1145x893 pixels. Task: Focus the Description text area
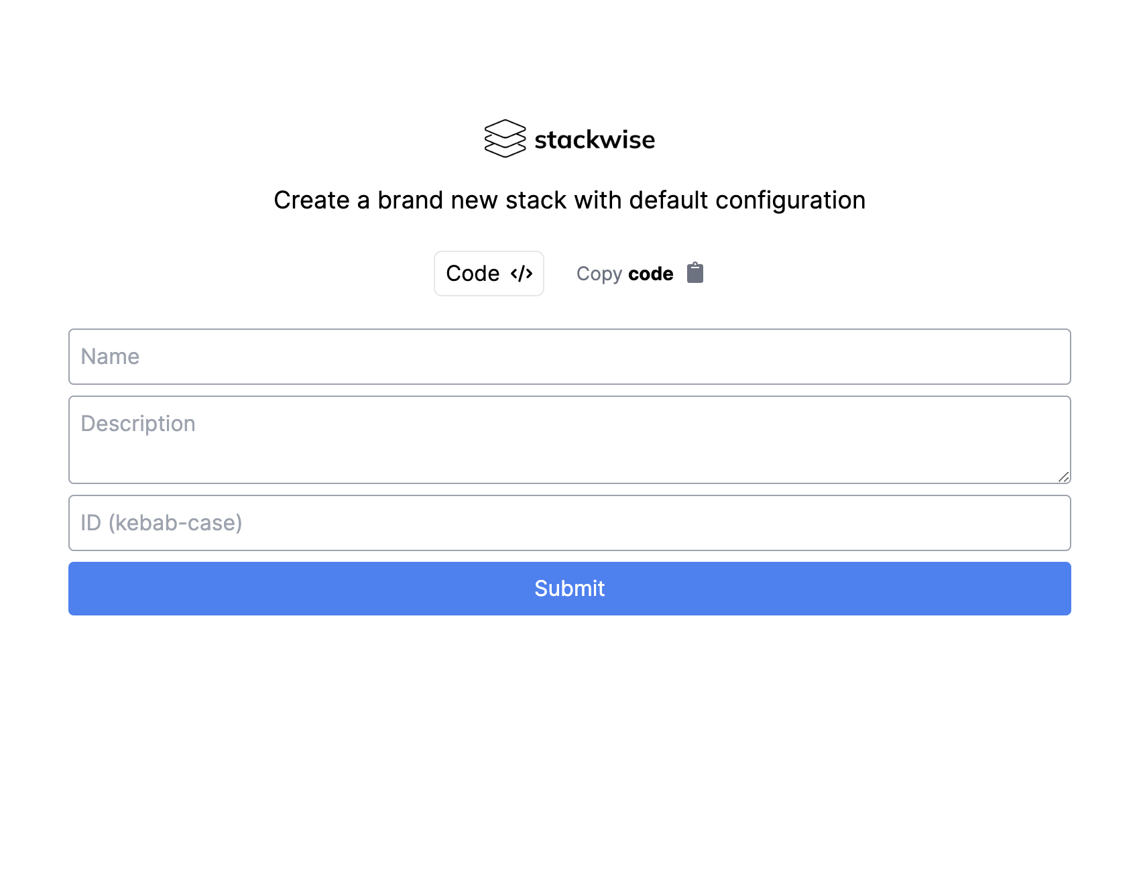570,440
